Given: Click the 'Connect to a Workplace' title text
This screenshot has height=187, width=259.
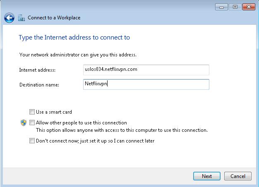Looking at the screenshot, I should 54,18.
